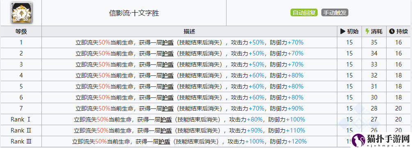412x148 pixels.
Task: Click duration 16 in level 1 row
Action: pyautogui.click(x=398, y=42)
